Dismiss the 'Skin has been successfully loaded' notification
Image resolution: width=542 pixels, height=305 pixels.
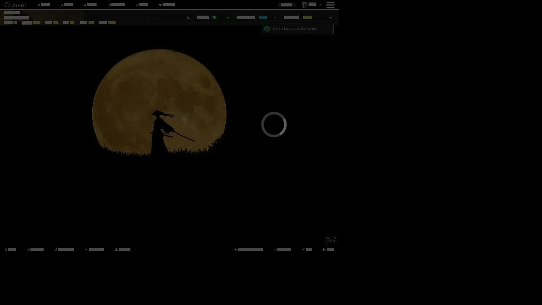[x=298, y=28]
